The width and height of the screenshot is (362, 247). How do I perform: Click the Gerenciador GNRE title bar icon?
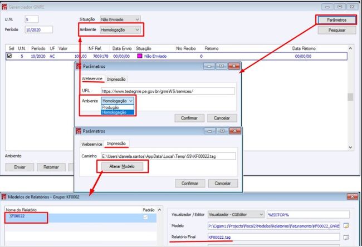pos(4,7)
